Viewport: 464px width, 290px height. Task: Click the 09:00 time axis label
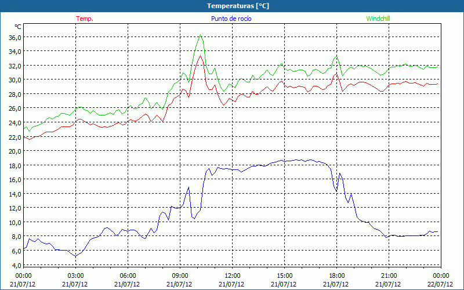click(x=180, y=276)
